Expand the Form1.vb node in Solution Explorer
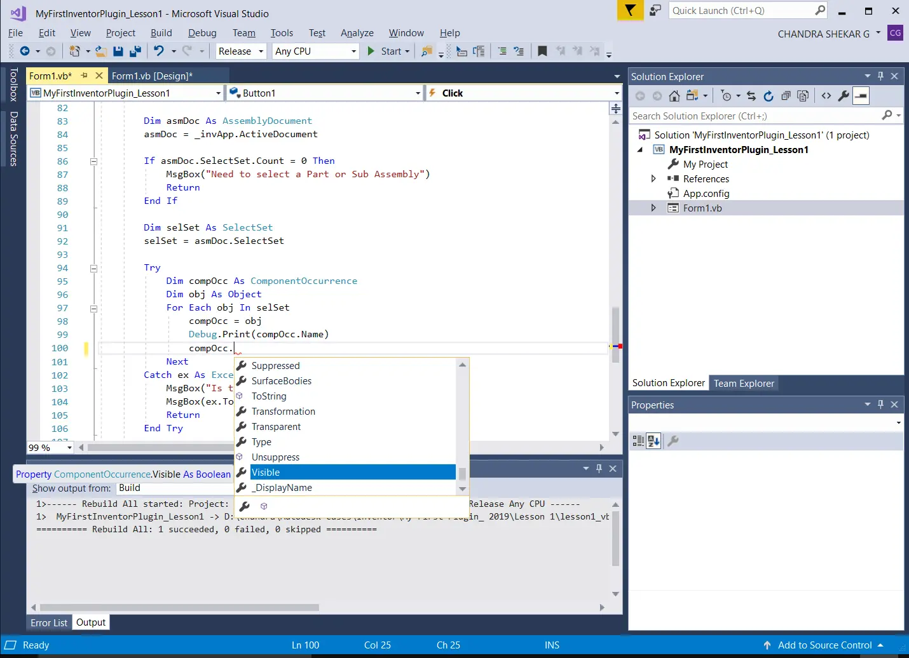This screenshot has height=658, width=909. pyautogui.click(x=653, y=208)
